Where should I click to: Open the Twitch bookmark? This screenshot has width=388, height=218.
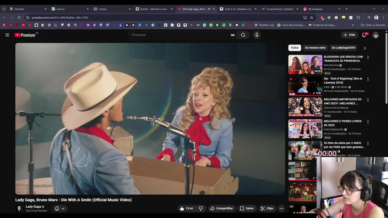[62, 25]
